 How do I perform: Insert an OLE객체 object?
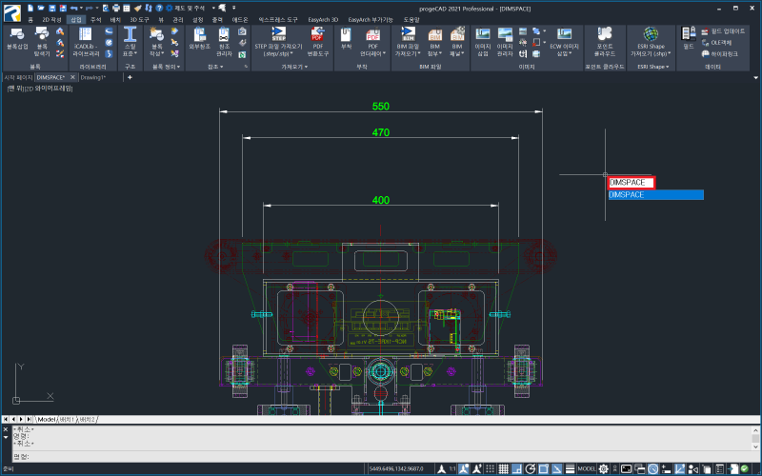coord(717,42)
